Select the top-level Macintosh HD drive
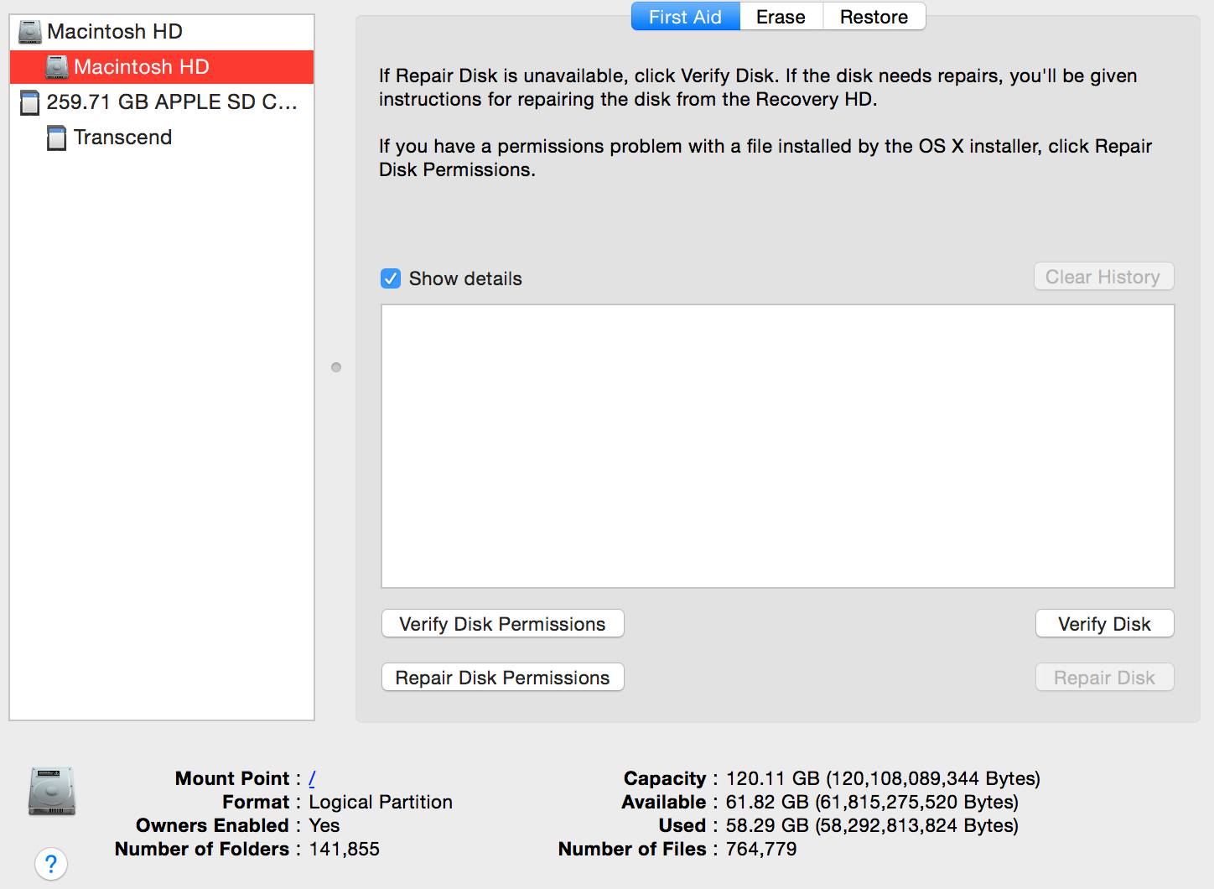1214x889 pixels. pos(162,32)
